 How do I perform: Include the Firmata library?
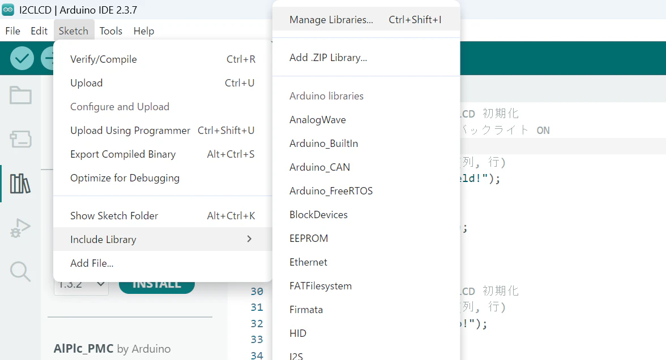pos(366,310)
